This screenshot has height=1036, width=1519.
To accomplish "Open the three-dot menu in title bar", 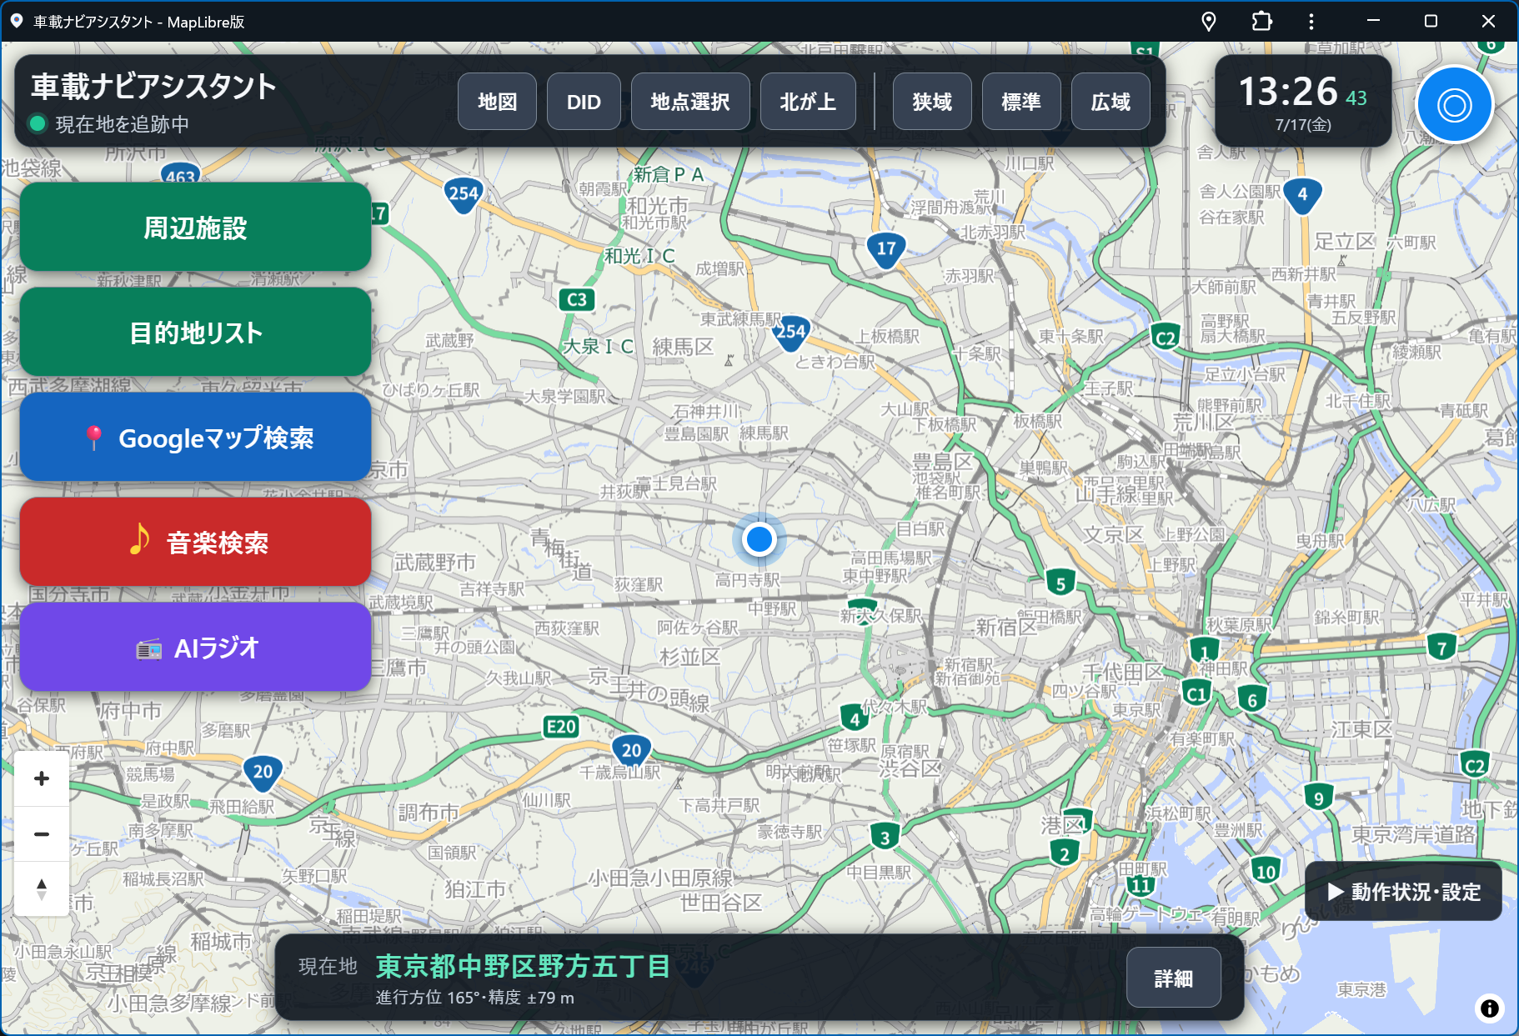I will [1311, 22].
